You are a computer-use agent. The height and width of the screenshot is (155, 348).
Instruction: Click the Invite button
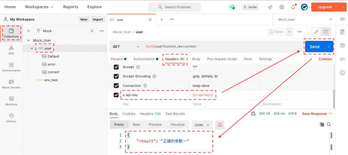(250, 7)
